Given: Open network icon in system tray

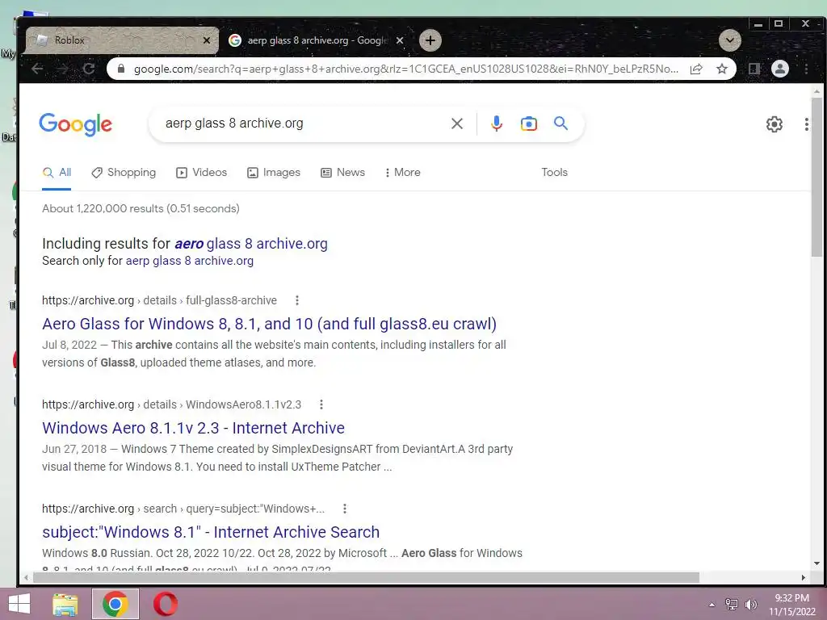Looking at the screenshot, I should click(x=732, y=605).
